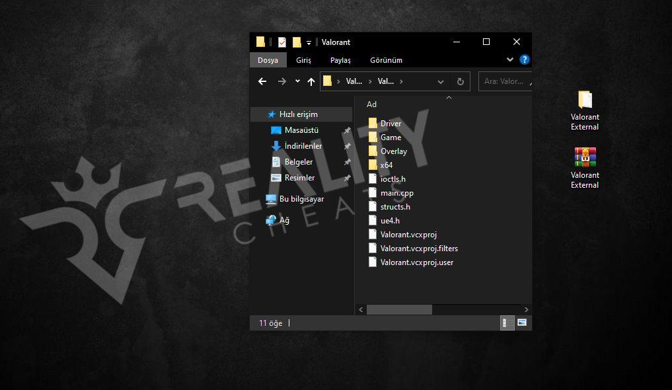Open the Paylaş ribbon tab
Screen dimensions: 672x390
click(x=340, y=60)
